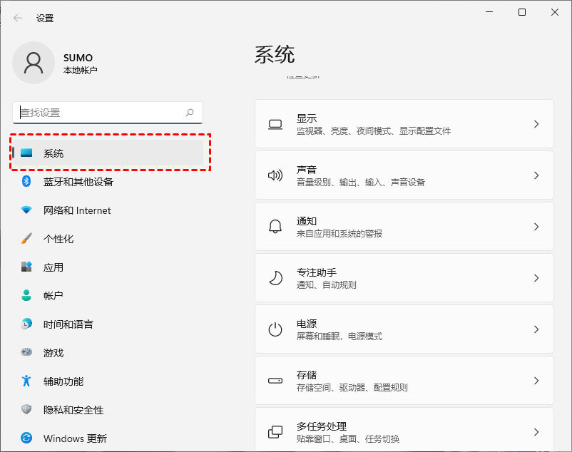Open the 声音 settings card
This screenshot has height=452, width=572.
(404, 175)
